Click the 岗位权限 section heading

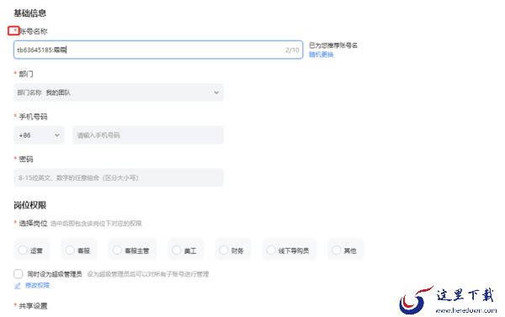(30, 205)
